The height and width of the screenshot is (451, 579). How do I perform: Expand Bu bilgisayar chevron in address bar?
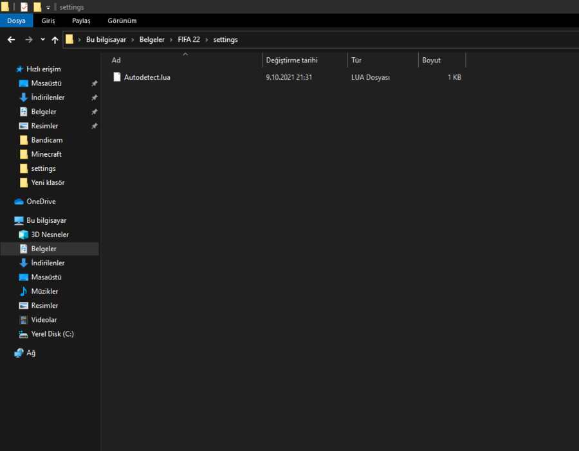[x=133, y=40]
